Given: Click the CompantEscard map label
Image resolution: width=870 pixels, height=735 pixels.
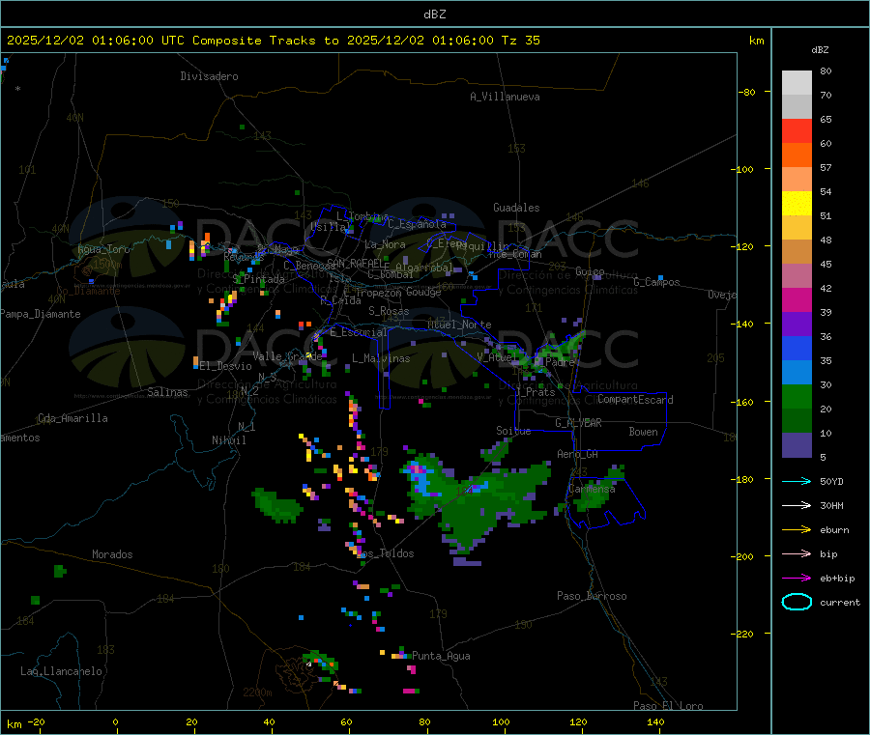Looking at the screenshot, I should tap(636, 400).
